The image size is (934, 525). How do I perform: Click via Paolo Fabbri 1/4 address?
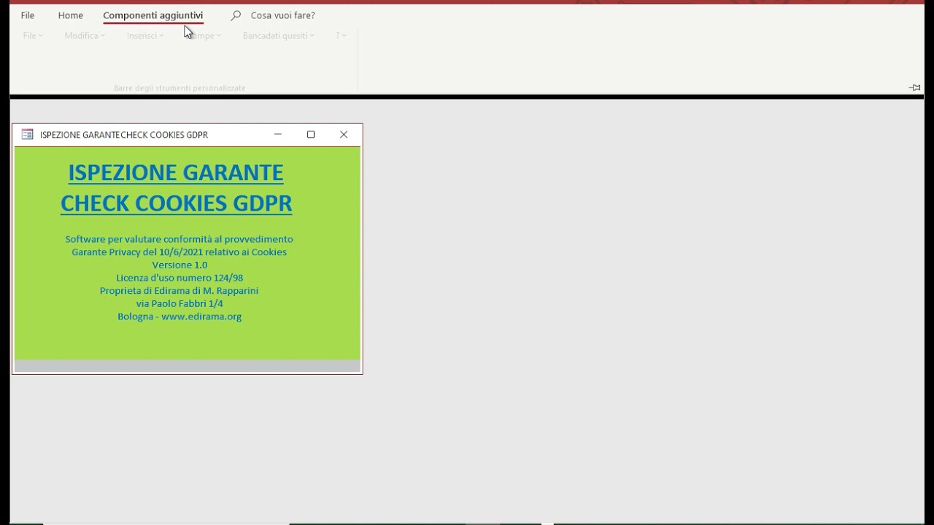pyautogui.click(x=180, y=304)
